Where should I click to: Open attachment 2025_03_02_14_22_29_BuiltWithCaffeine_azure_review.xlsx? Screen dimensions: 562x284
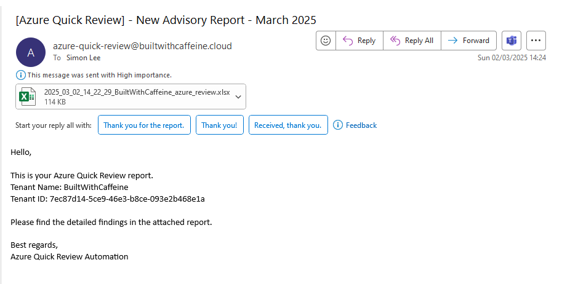[131, 97]
